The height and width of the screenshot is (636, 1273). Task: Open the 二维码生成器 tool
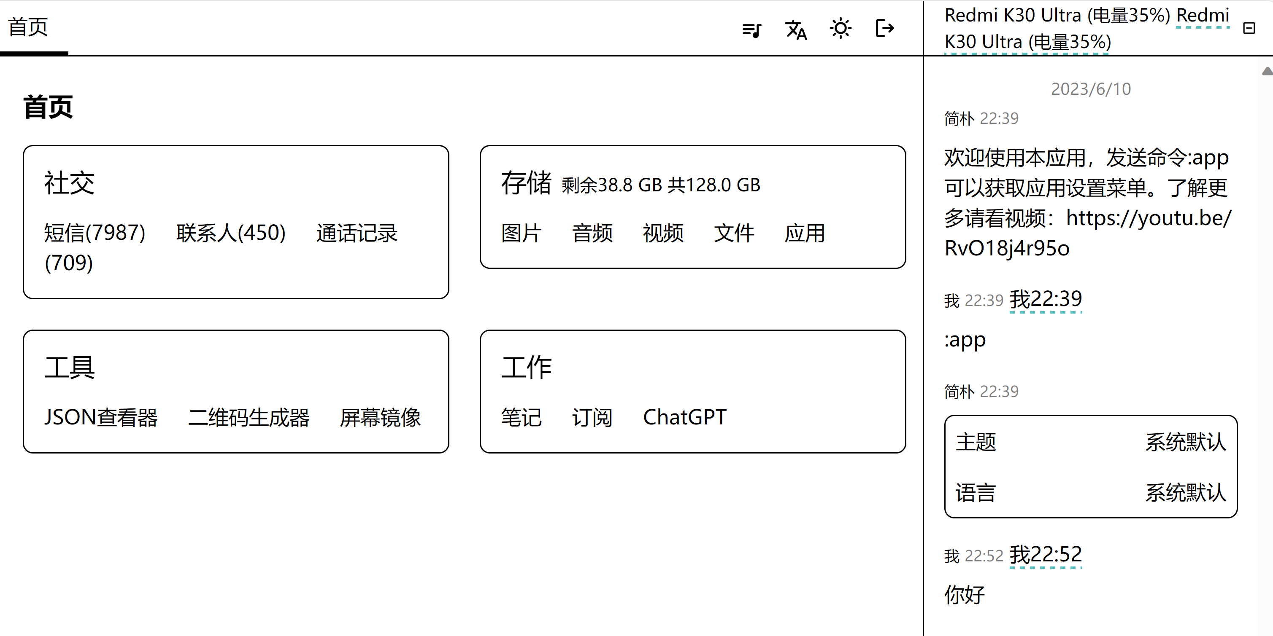tap(249, 417)
